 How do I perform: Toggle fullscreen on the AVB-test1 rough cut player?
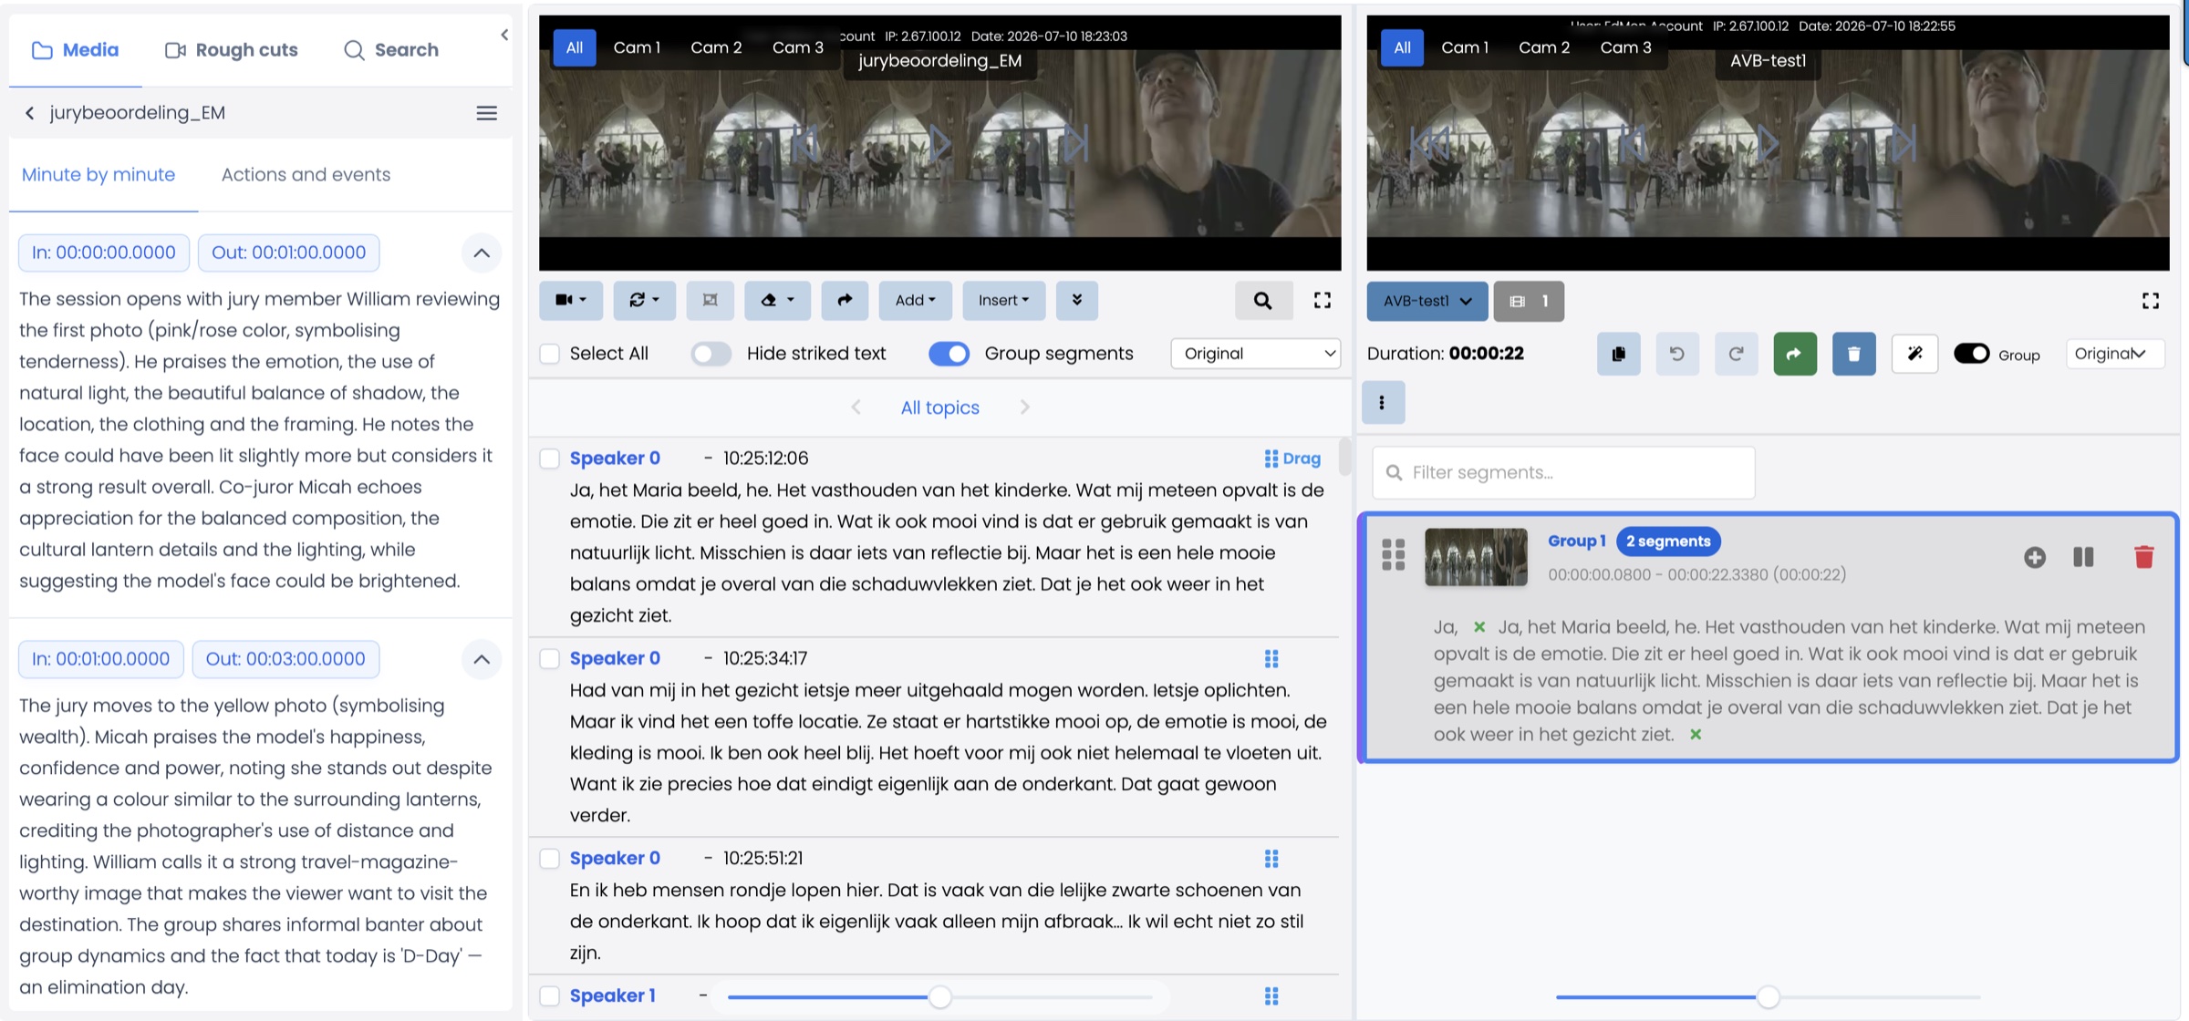2151,301
